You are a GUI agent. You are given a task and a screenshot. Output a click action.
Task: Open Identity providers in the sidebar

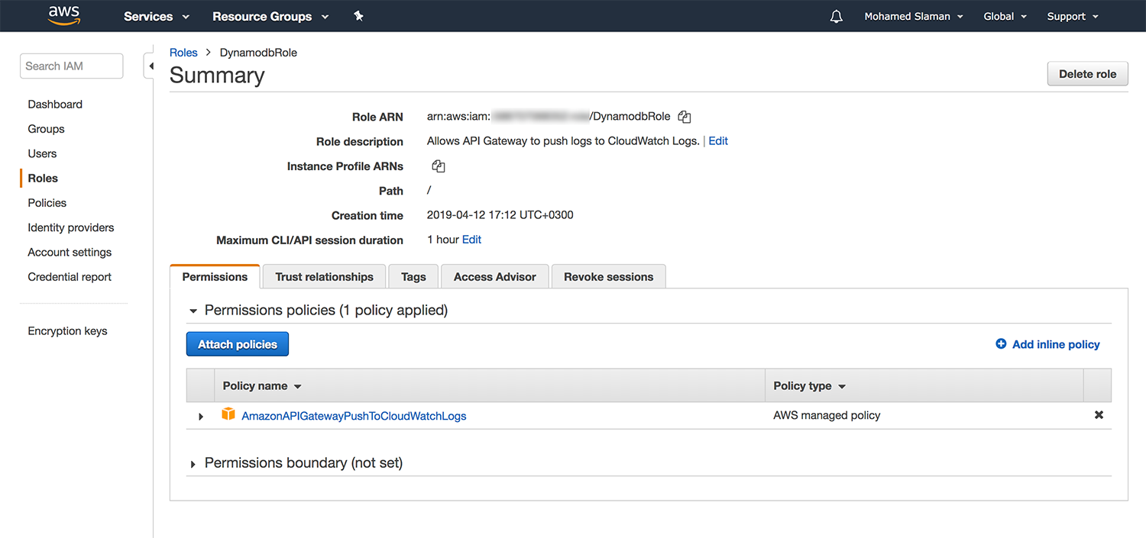coord(70,227)
